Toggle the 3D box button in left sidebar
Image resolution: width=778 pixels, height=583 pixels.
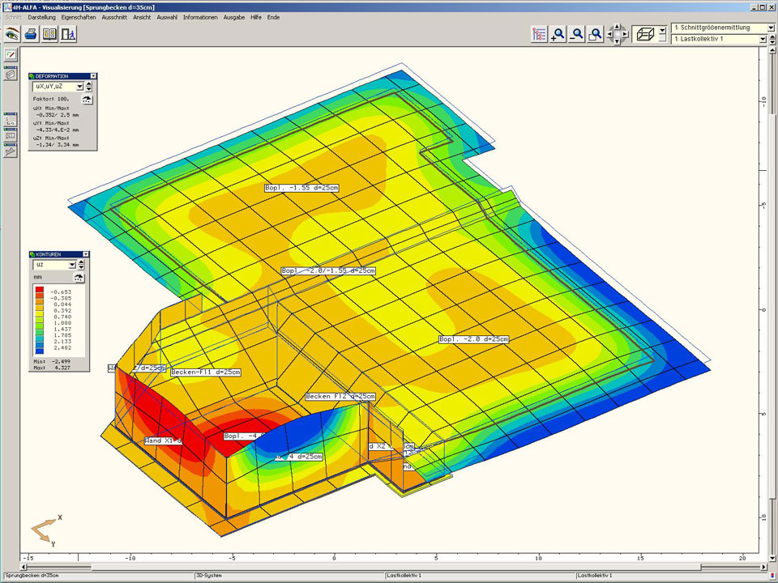(11, 74)
